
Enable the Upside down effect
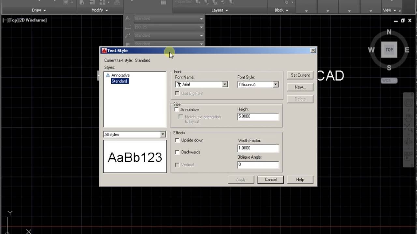(x=177, y=140)
